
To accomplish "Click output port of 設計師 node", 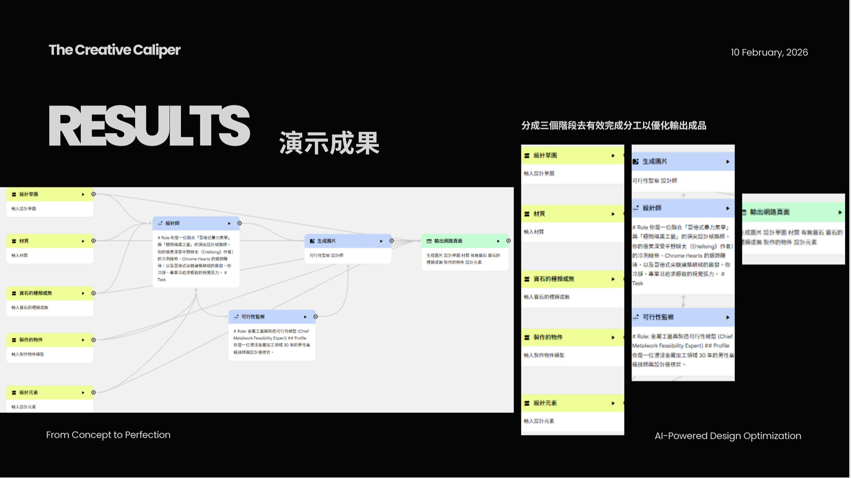I will 240,224.
